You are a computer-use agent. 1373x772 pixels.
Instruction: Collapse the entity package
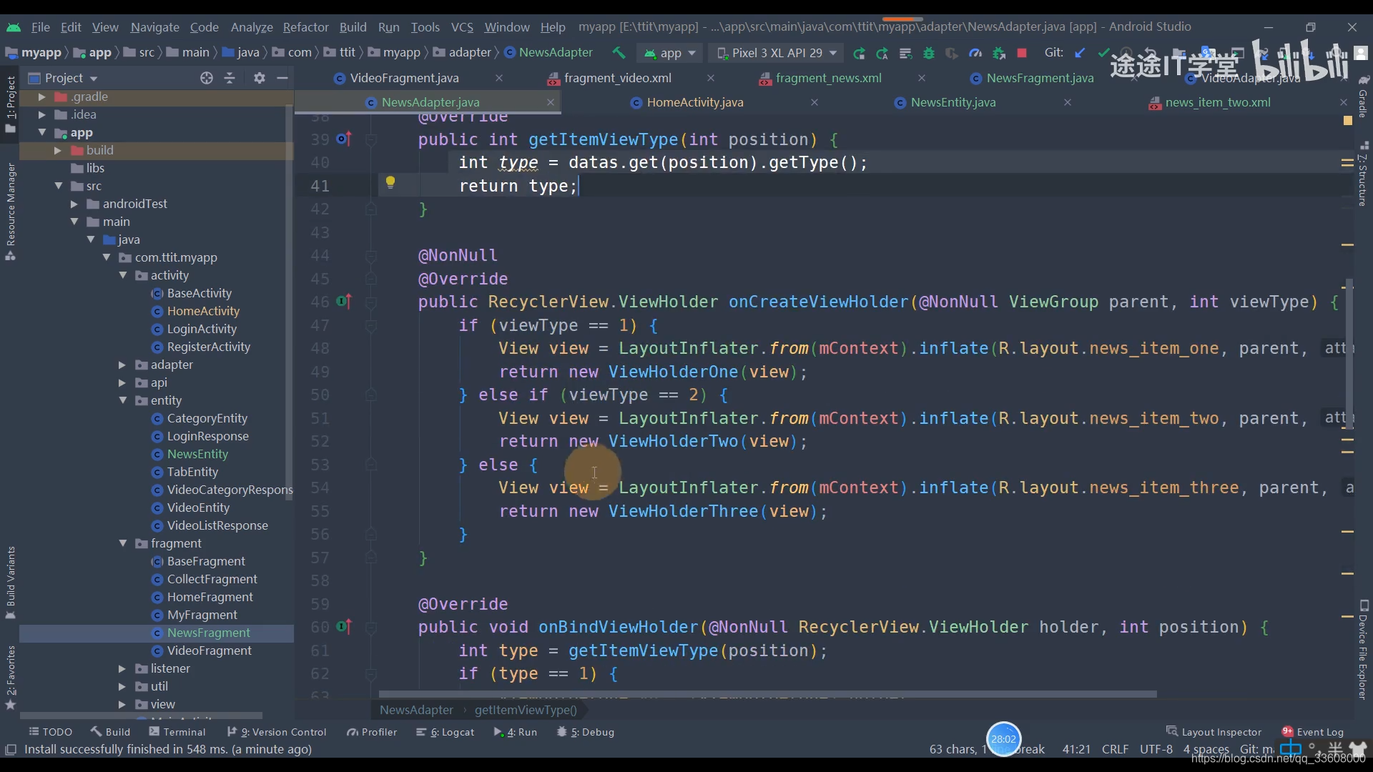pos(122,400)
